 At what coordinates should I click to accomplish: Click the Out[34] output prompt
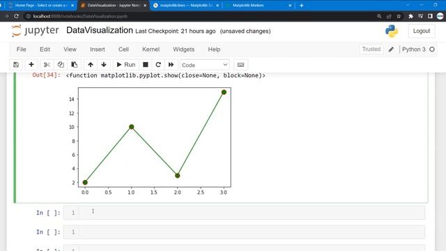[47, 75]
